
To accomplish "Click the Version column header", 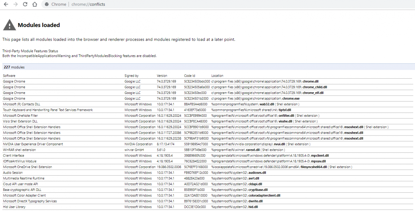I will [162, 76].
